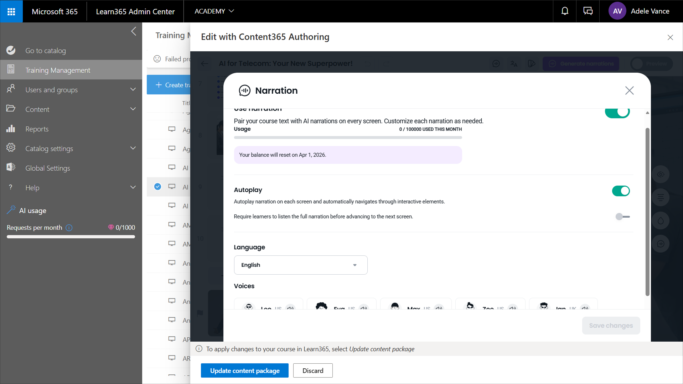Click the Go to catalog icon
Viewport: 683px width, 384px height.
(x=11, y=51)
